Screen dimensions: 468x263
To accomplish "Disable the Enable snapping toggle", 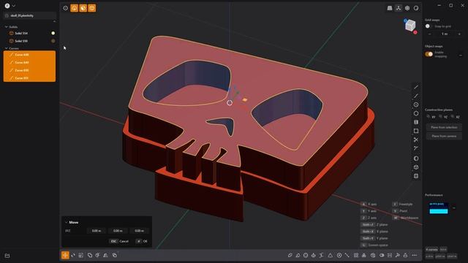I will tap(429, 54).
